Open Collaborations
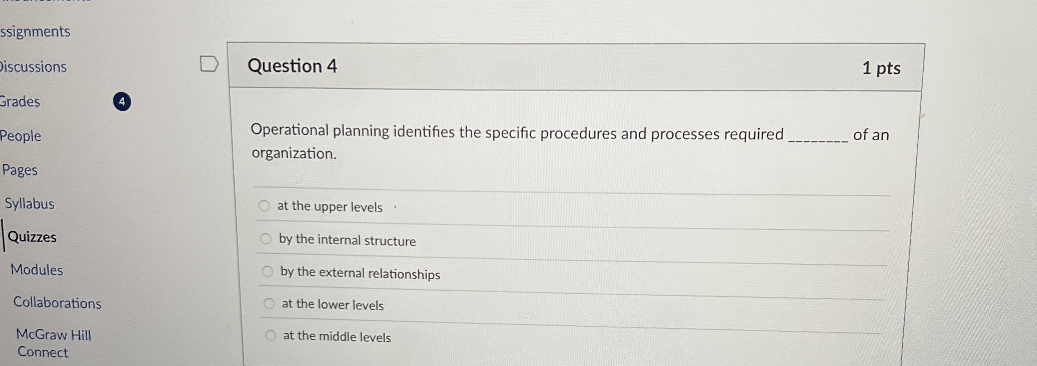Image resolution: width=1037 pixels, height=366 pixels. click(x=58, y=303)
